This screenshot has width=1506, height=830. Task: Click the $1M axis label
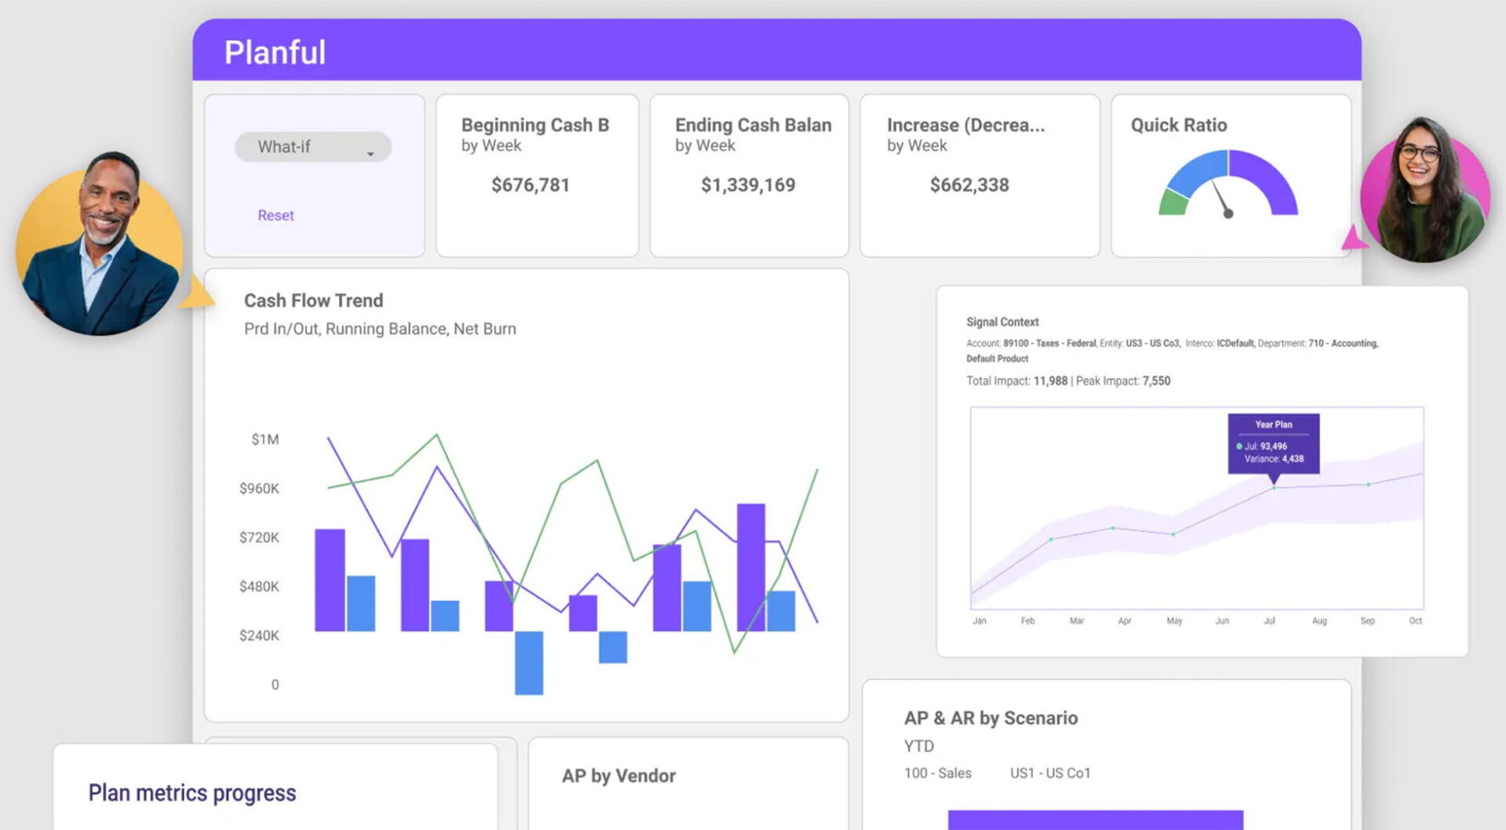click(264, 439)
